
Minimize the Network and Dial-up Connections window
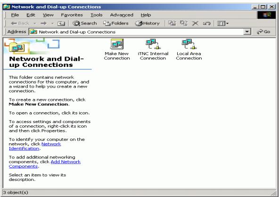click(x=255, y=7)
